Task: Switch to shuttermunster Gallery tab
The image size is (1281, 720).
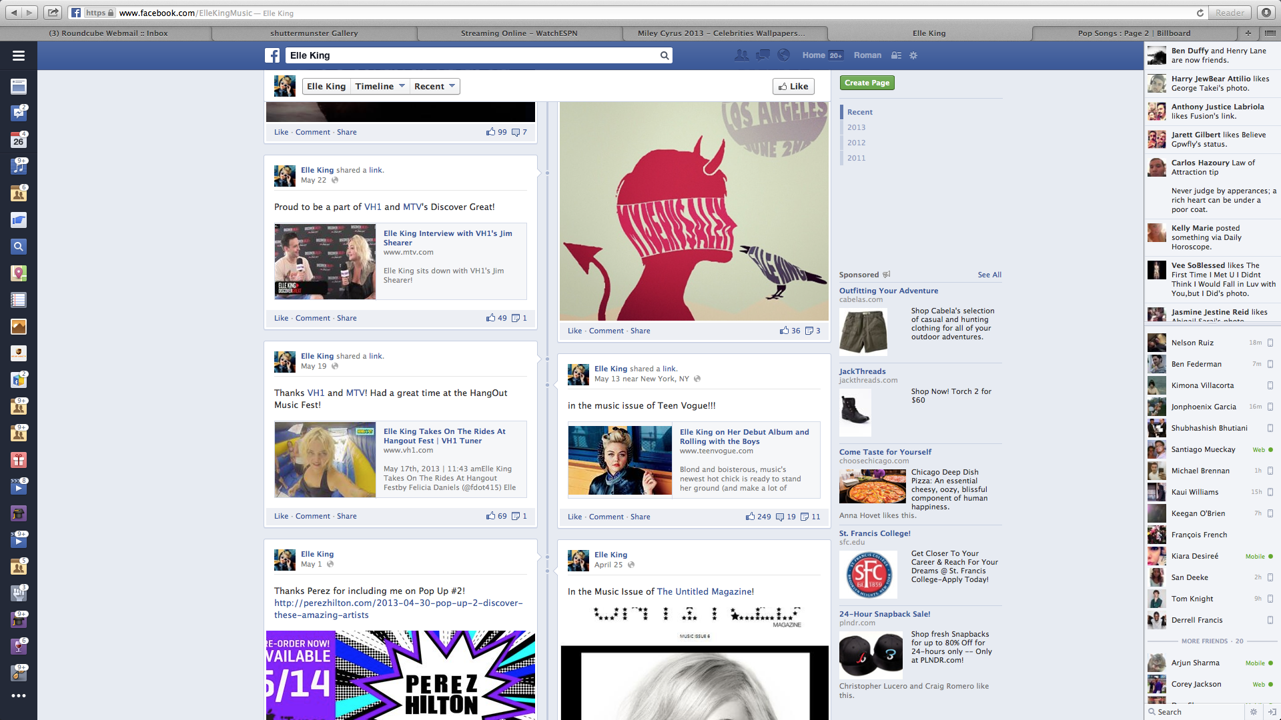Action: pos(314,33)
